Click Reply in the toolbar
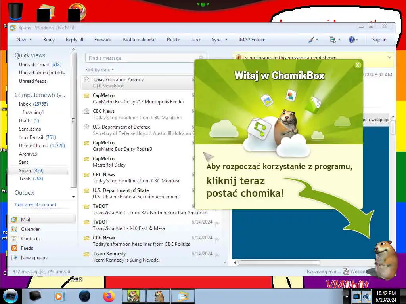406x304 pixels. coord(49,40)
